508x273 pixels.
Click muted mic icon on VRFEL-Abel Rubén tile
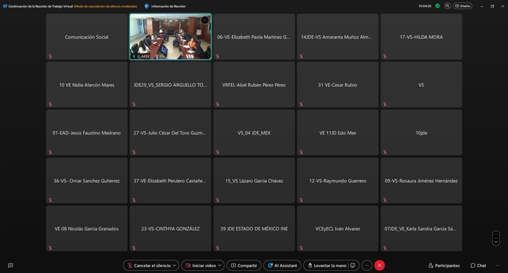click(218, 104)
